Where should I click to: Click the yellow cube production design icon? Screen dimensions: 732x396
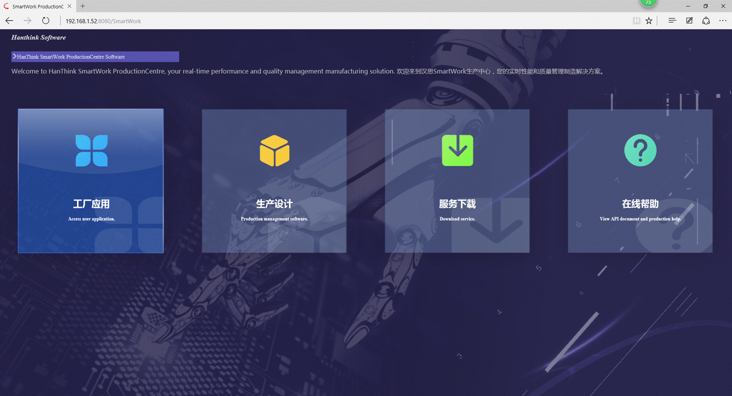[274, 151]
